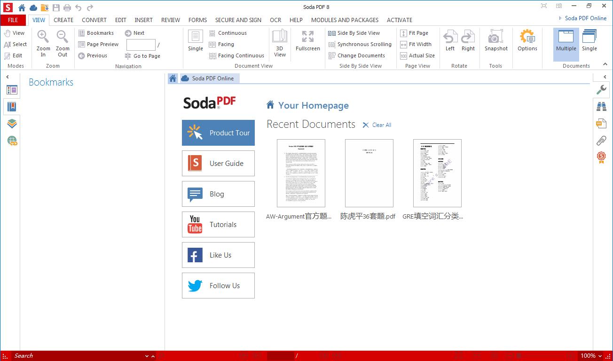Click the Zoom In magnifier

43,43
